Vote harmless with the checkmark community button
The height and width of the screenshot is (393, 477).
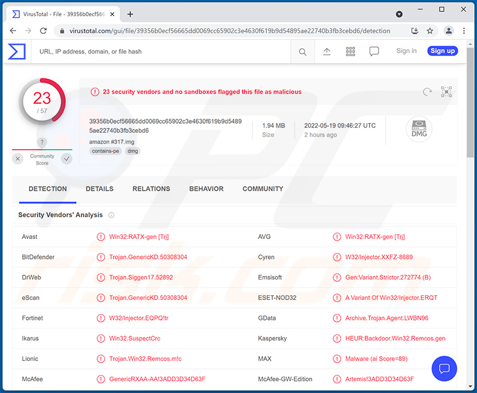coord(66,159)
